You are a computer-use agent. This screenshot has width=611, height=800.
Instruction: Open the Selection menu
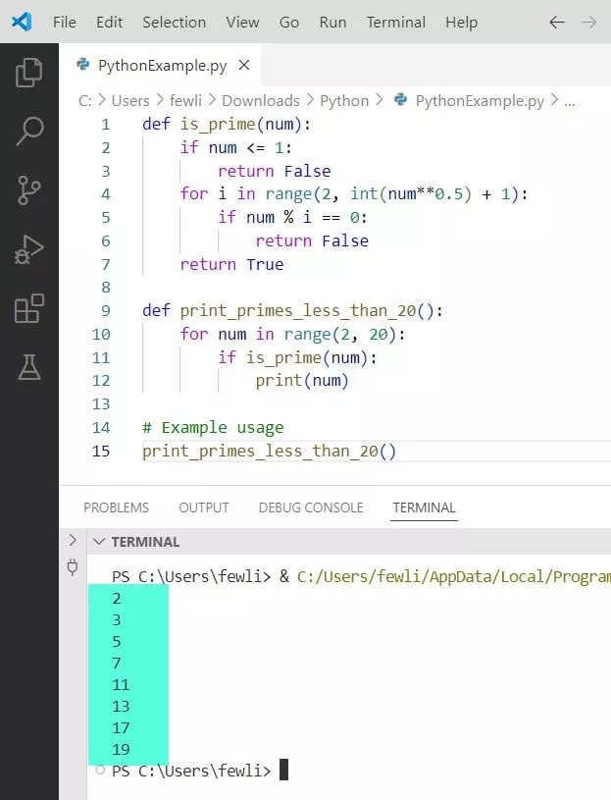(x=174, y=22)
